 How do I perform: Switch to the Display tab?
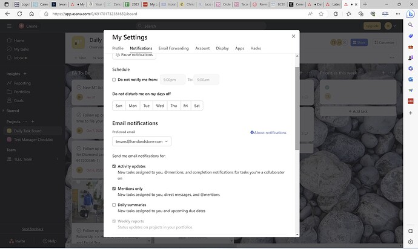pos(222,48)
